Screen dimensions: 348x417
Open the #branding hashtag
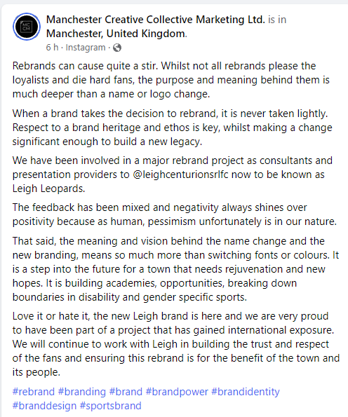82,392
